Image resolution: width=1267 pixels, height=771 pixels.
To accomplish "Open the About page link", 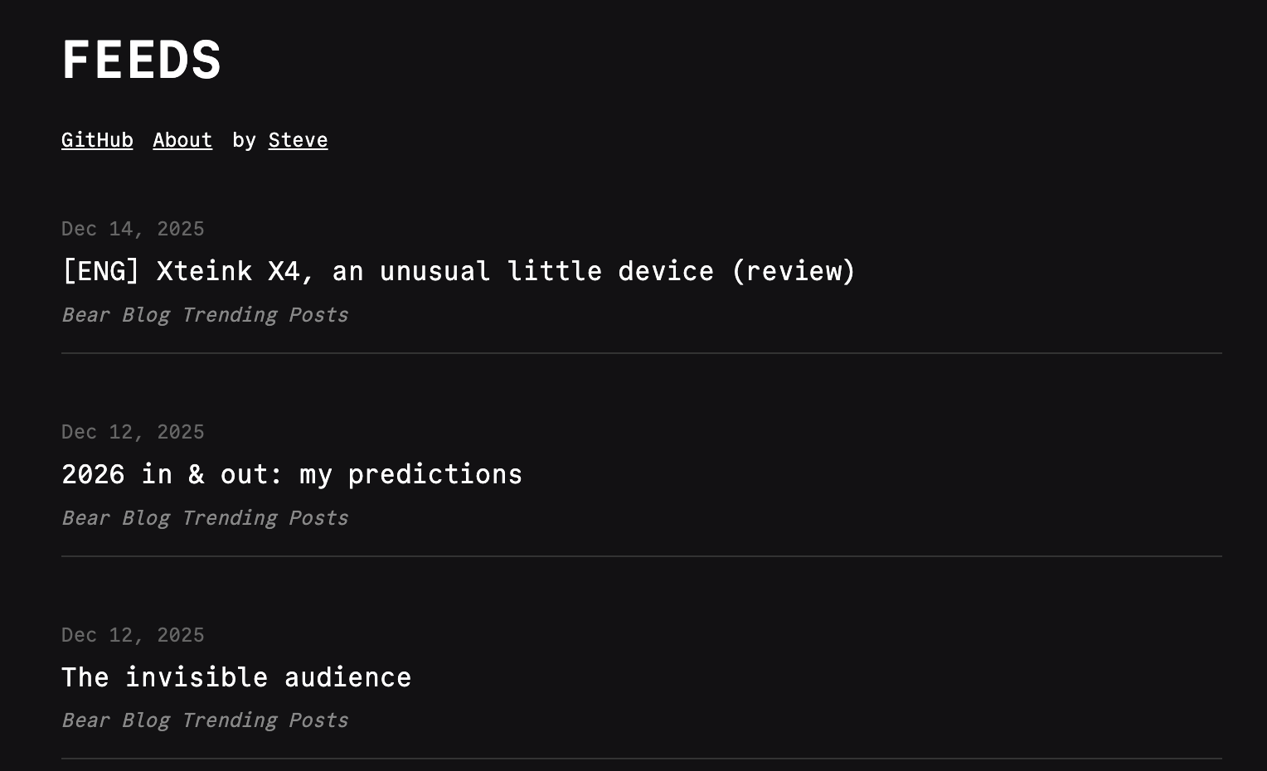I will [182, 140].
